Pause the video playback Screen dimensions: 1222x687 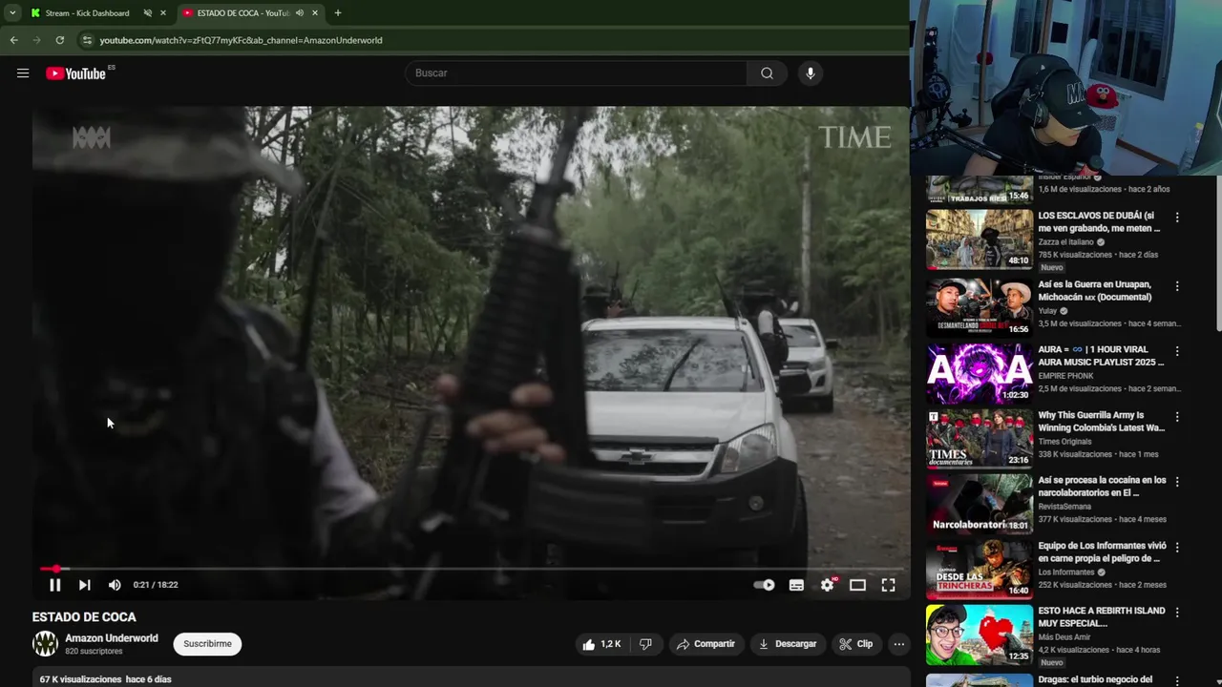pyautogui.click(x=54, y=585)
